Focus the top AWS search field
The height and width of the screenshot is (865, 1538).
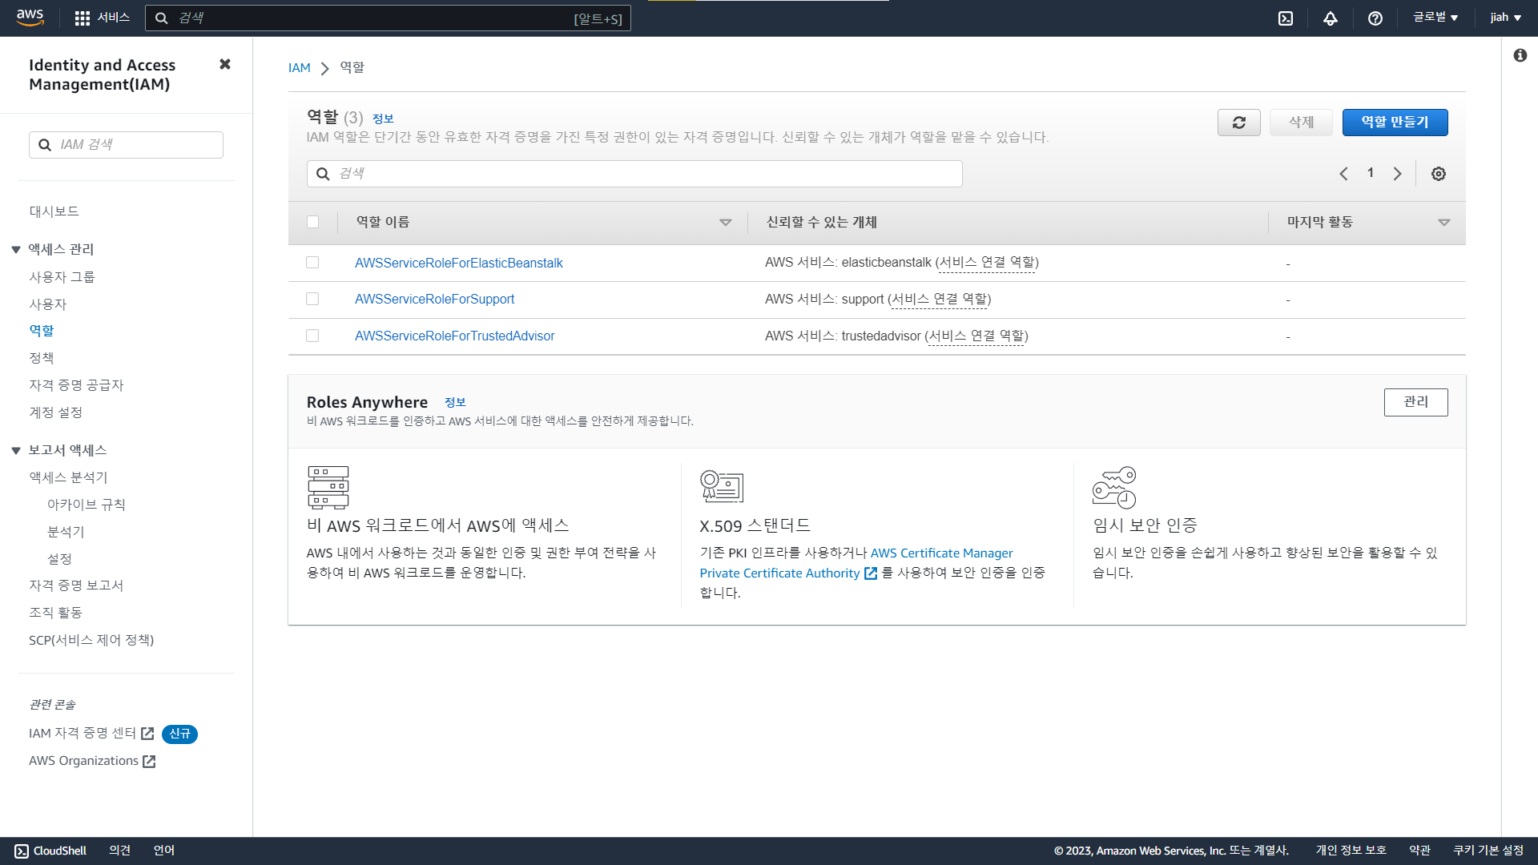click(388, 18)
